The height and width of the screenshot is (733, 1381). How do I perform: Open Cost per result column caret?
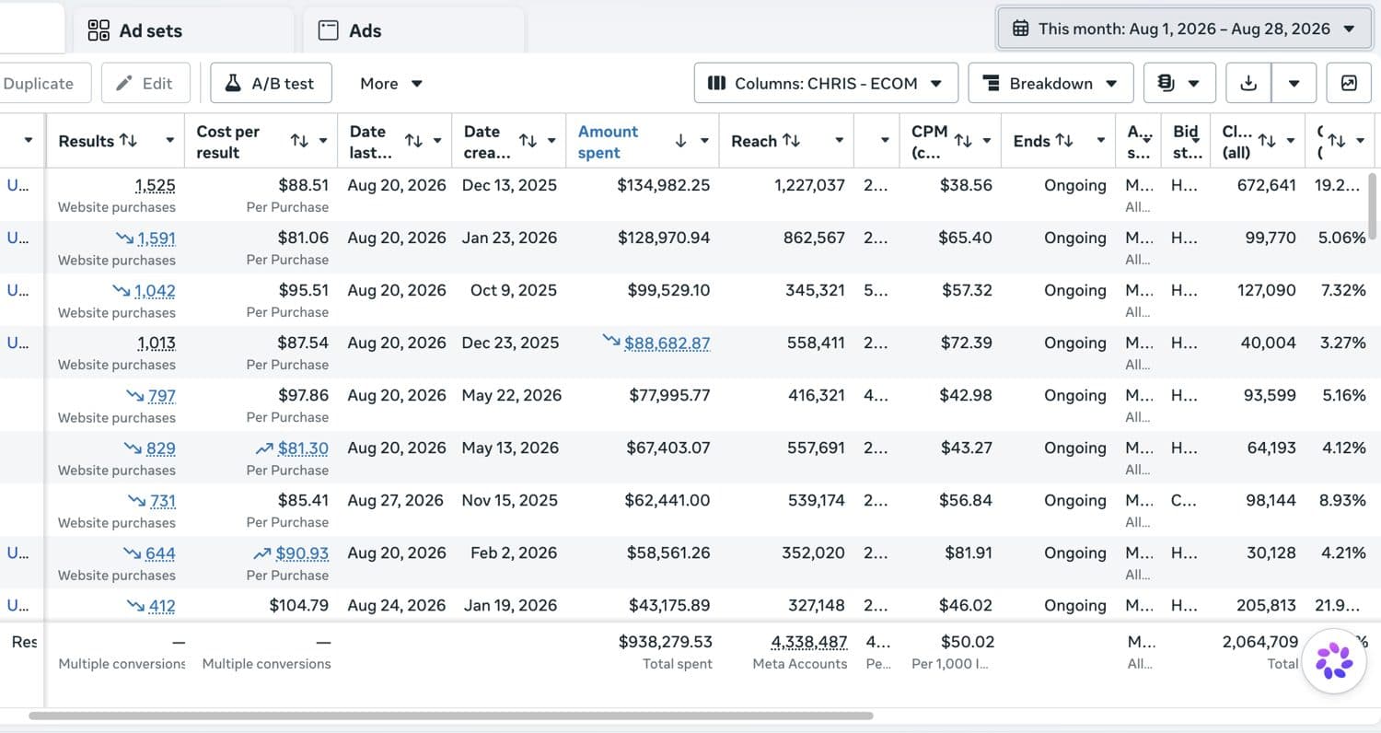323,141
